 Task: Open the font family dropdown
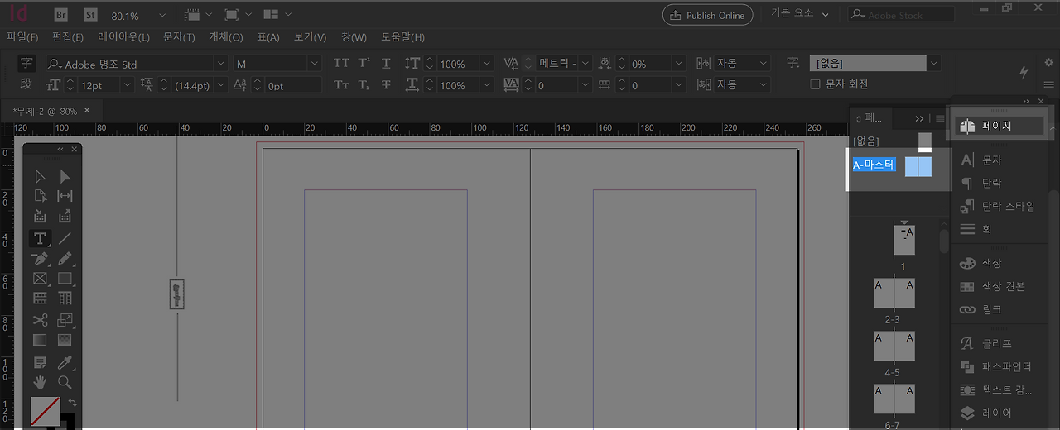pos(220,64)
